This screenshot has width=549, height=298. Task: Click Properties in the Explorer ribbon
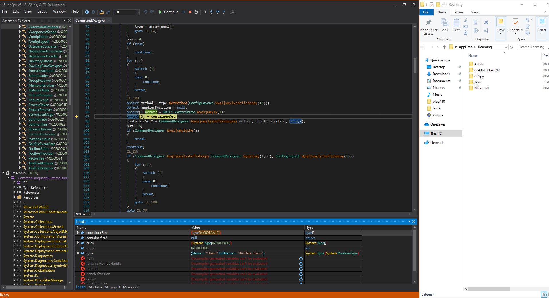coord(516,25)
